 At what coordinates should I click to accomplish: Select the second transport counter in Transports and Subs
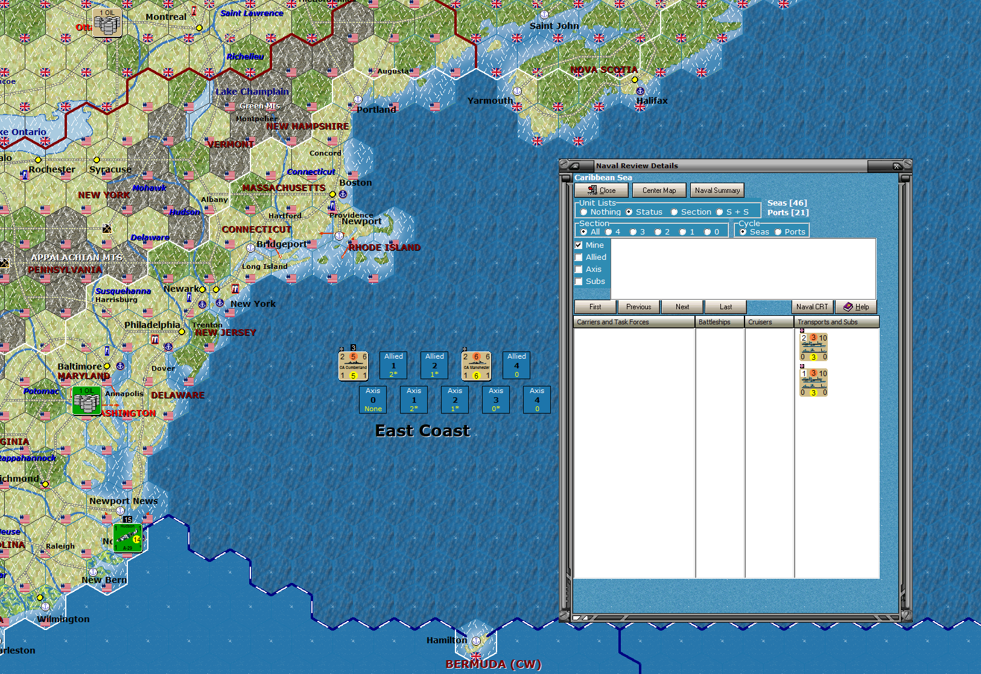click(813, 383)
